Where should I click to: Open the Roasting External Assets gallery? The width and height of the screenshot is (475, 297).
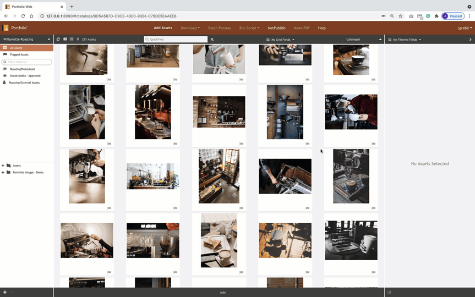click(x=24, y=82)
